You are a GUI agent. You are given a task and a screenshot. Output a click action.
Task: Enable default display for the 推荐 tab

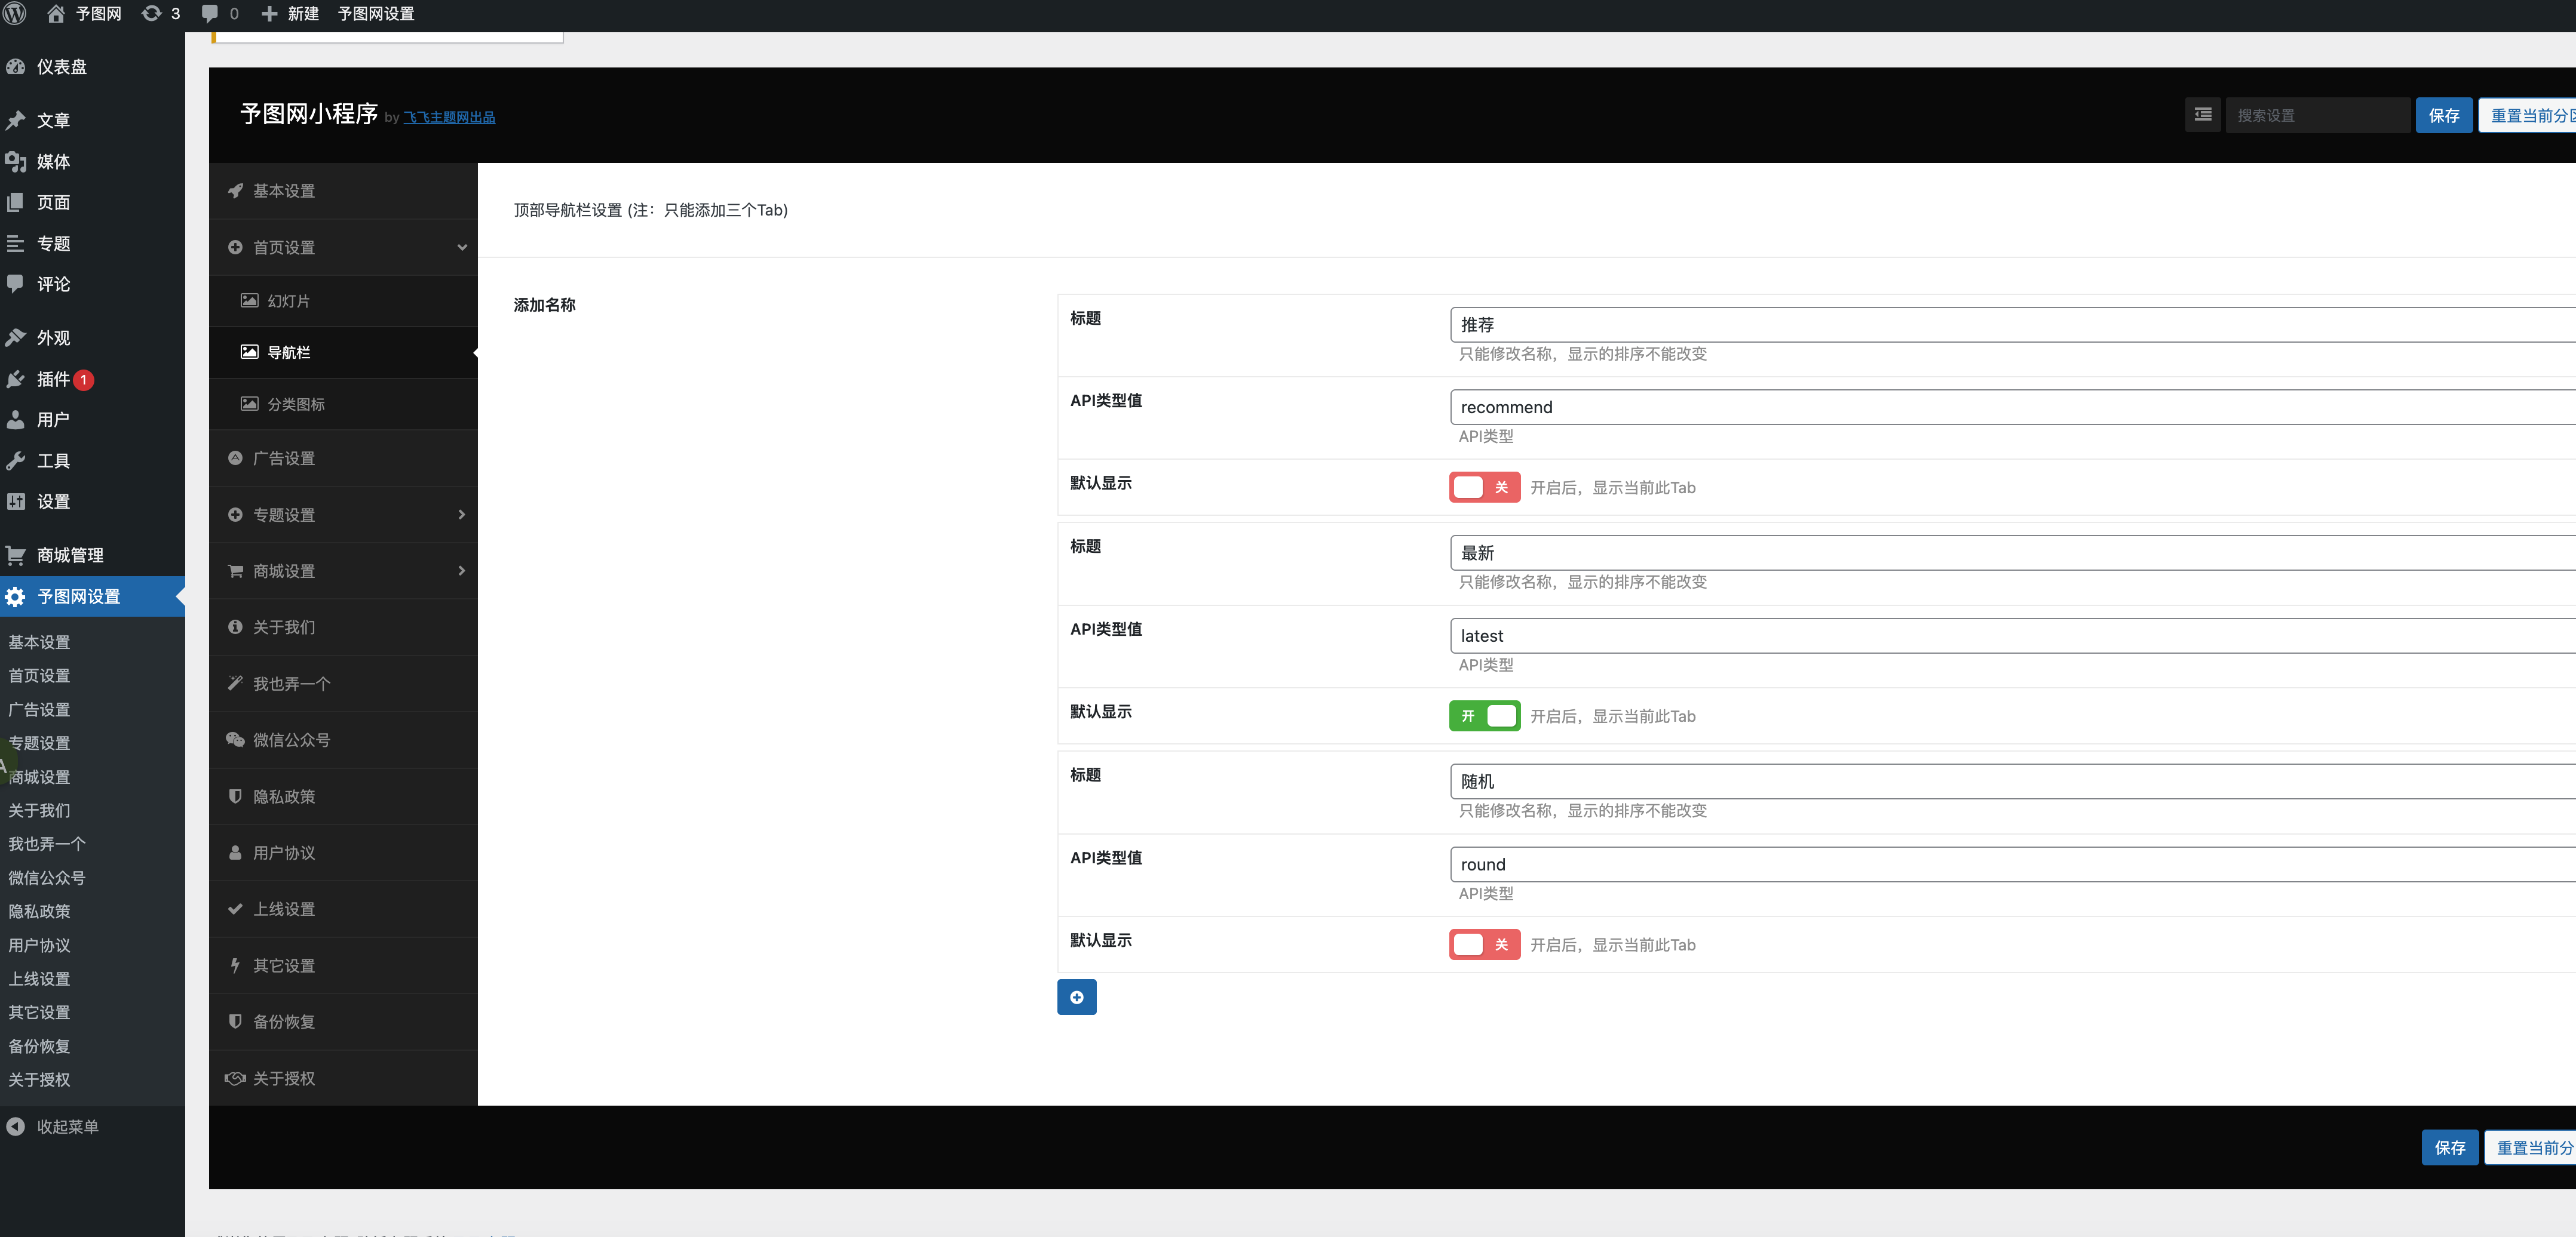tap(1484, 487)
